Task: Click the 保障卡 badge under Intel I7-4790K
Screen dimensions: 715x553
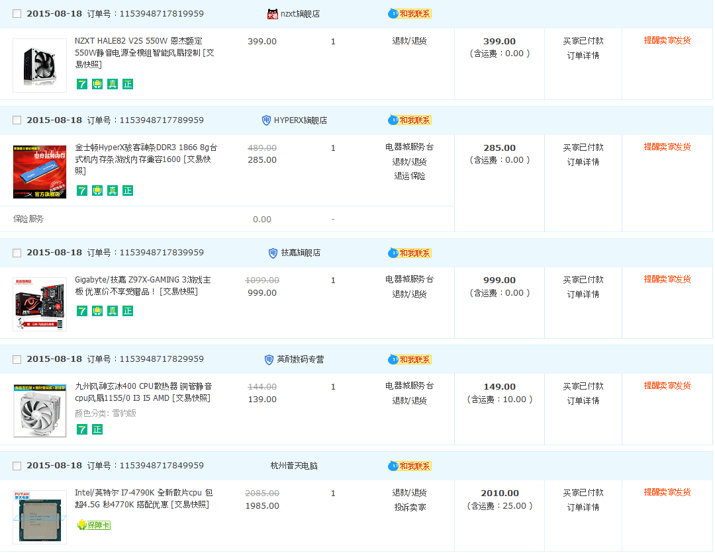Action: [94, 525]
